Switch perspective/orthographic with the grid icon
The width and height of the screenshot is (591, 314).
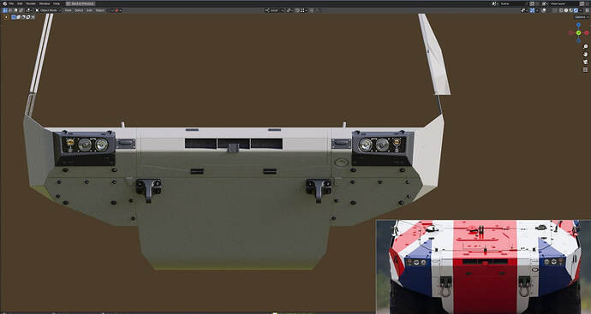pos(585,69)
